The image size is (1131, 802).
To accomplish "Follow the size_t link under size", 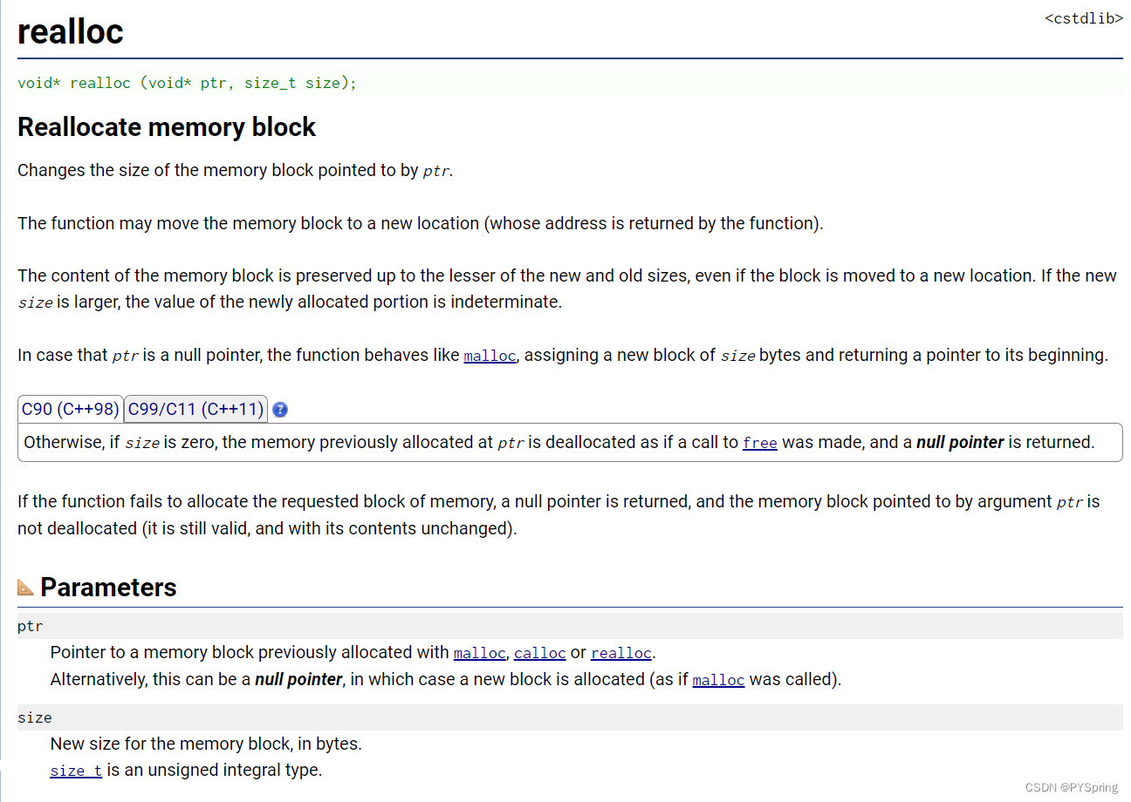I will [76, 771].
